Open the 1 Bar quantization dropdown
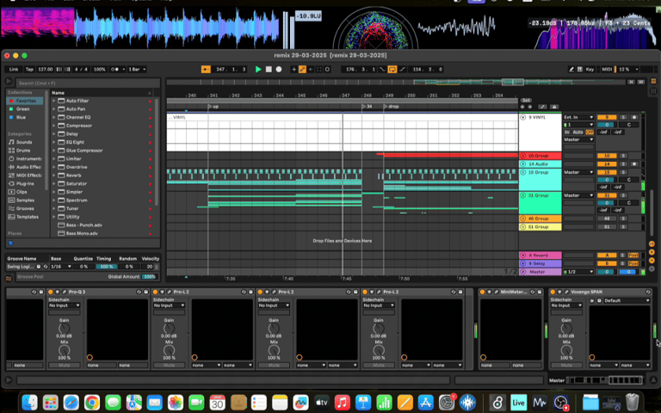Screen dimensions: 661x413 pos(137,69)
